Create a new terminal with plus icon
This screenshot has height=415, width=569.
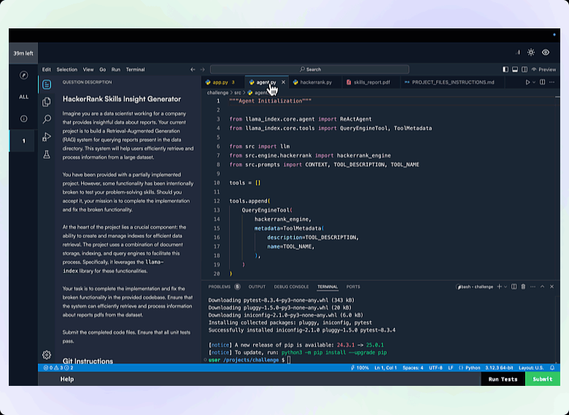(499, 286)
